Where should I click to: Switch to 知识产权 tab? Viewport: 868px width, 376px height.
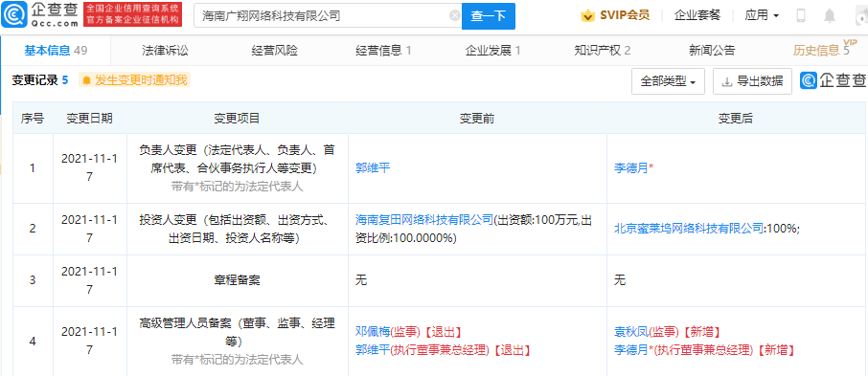tap(603, 51)
